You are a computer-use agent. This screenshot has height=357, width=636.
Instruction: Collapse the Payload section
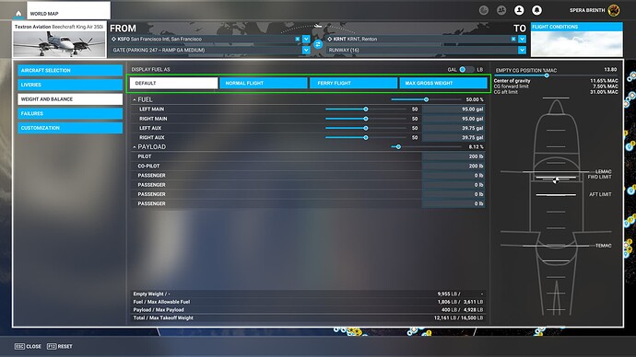pyautogui.click(x=135, y=147)
